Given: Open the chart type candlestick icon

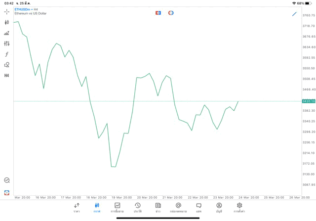Looking at the screenshot, I should point(6,22).
